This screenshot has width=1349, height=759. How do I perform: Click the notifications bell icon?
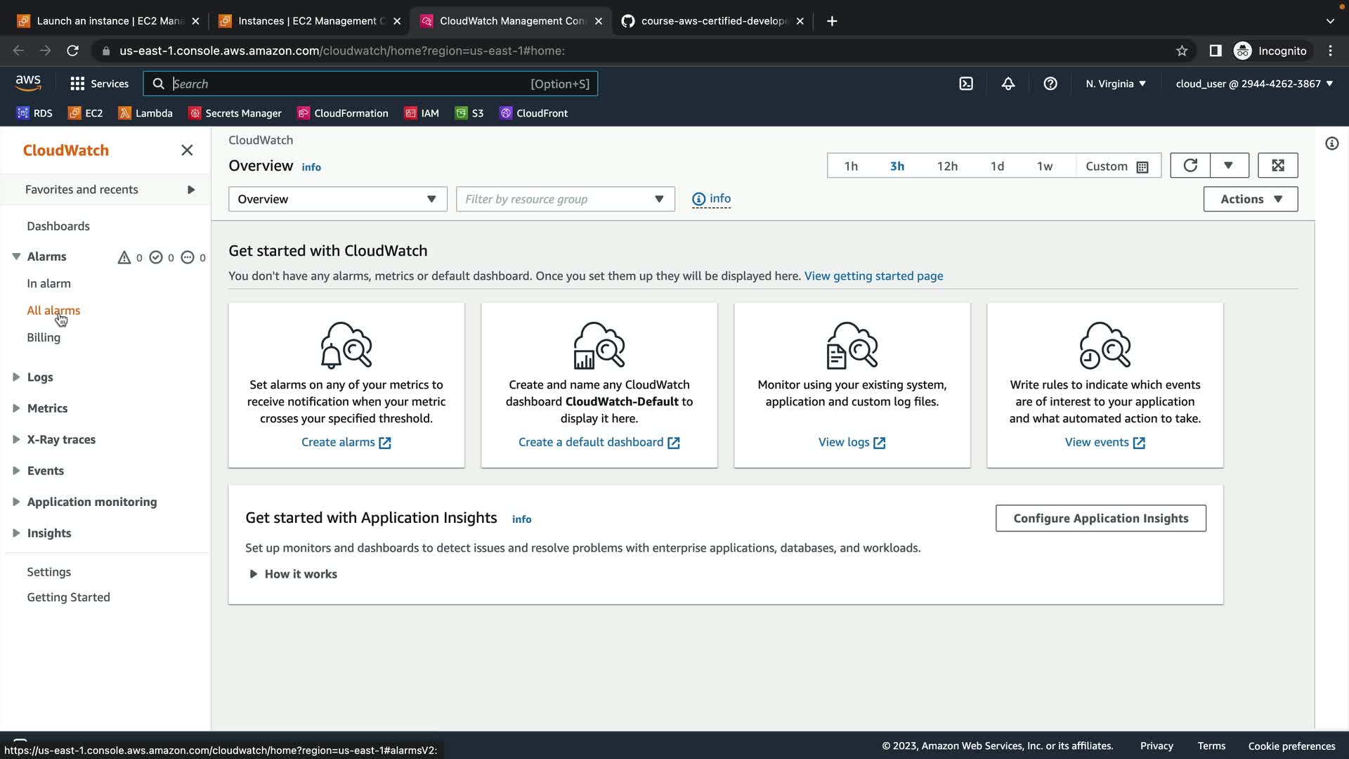coord(1008,84)
